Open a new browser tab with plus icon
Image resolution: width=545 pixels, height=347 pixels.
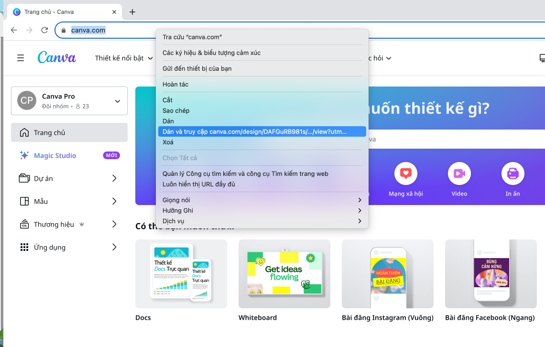point(132,12)
